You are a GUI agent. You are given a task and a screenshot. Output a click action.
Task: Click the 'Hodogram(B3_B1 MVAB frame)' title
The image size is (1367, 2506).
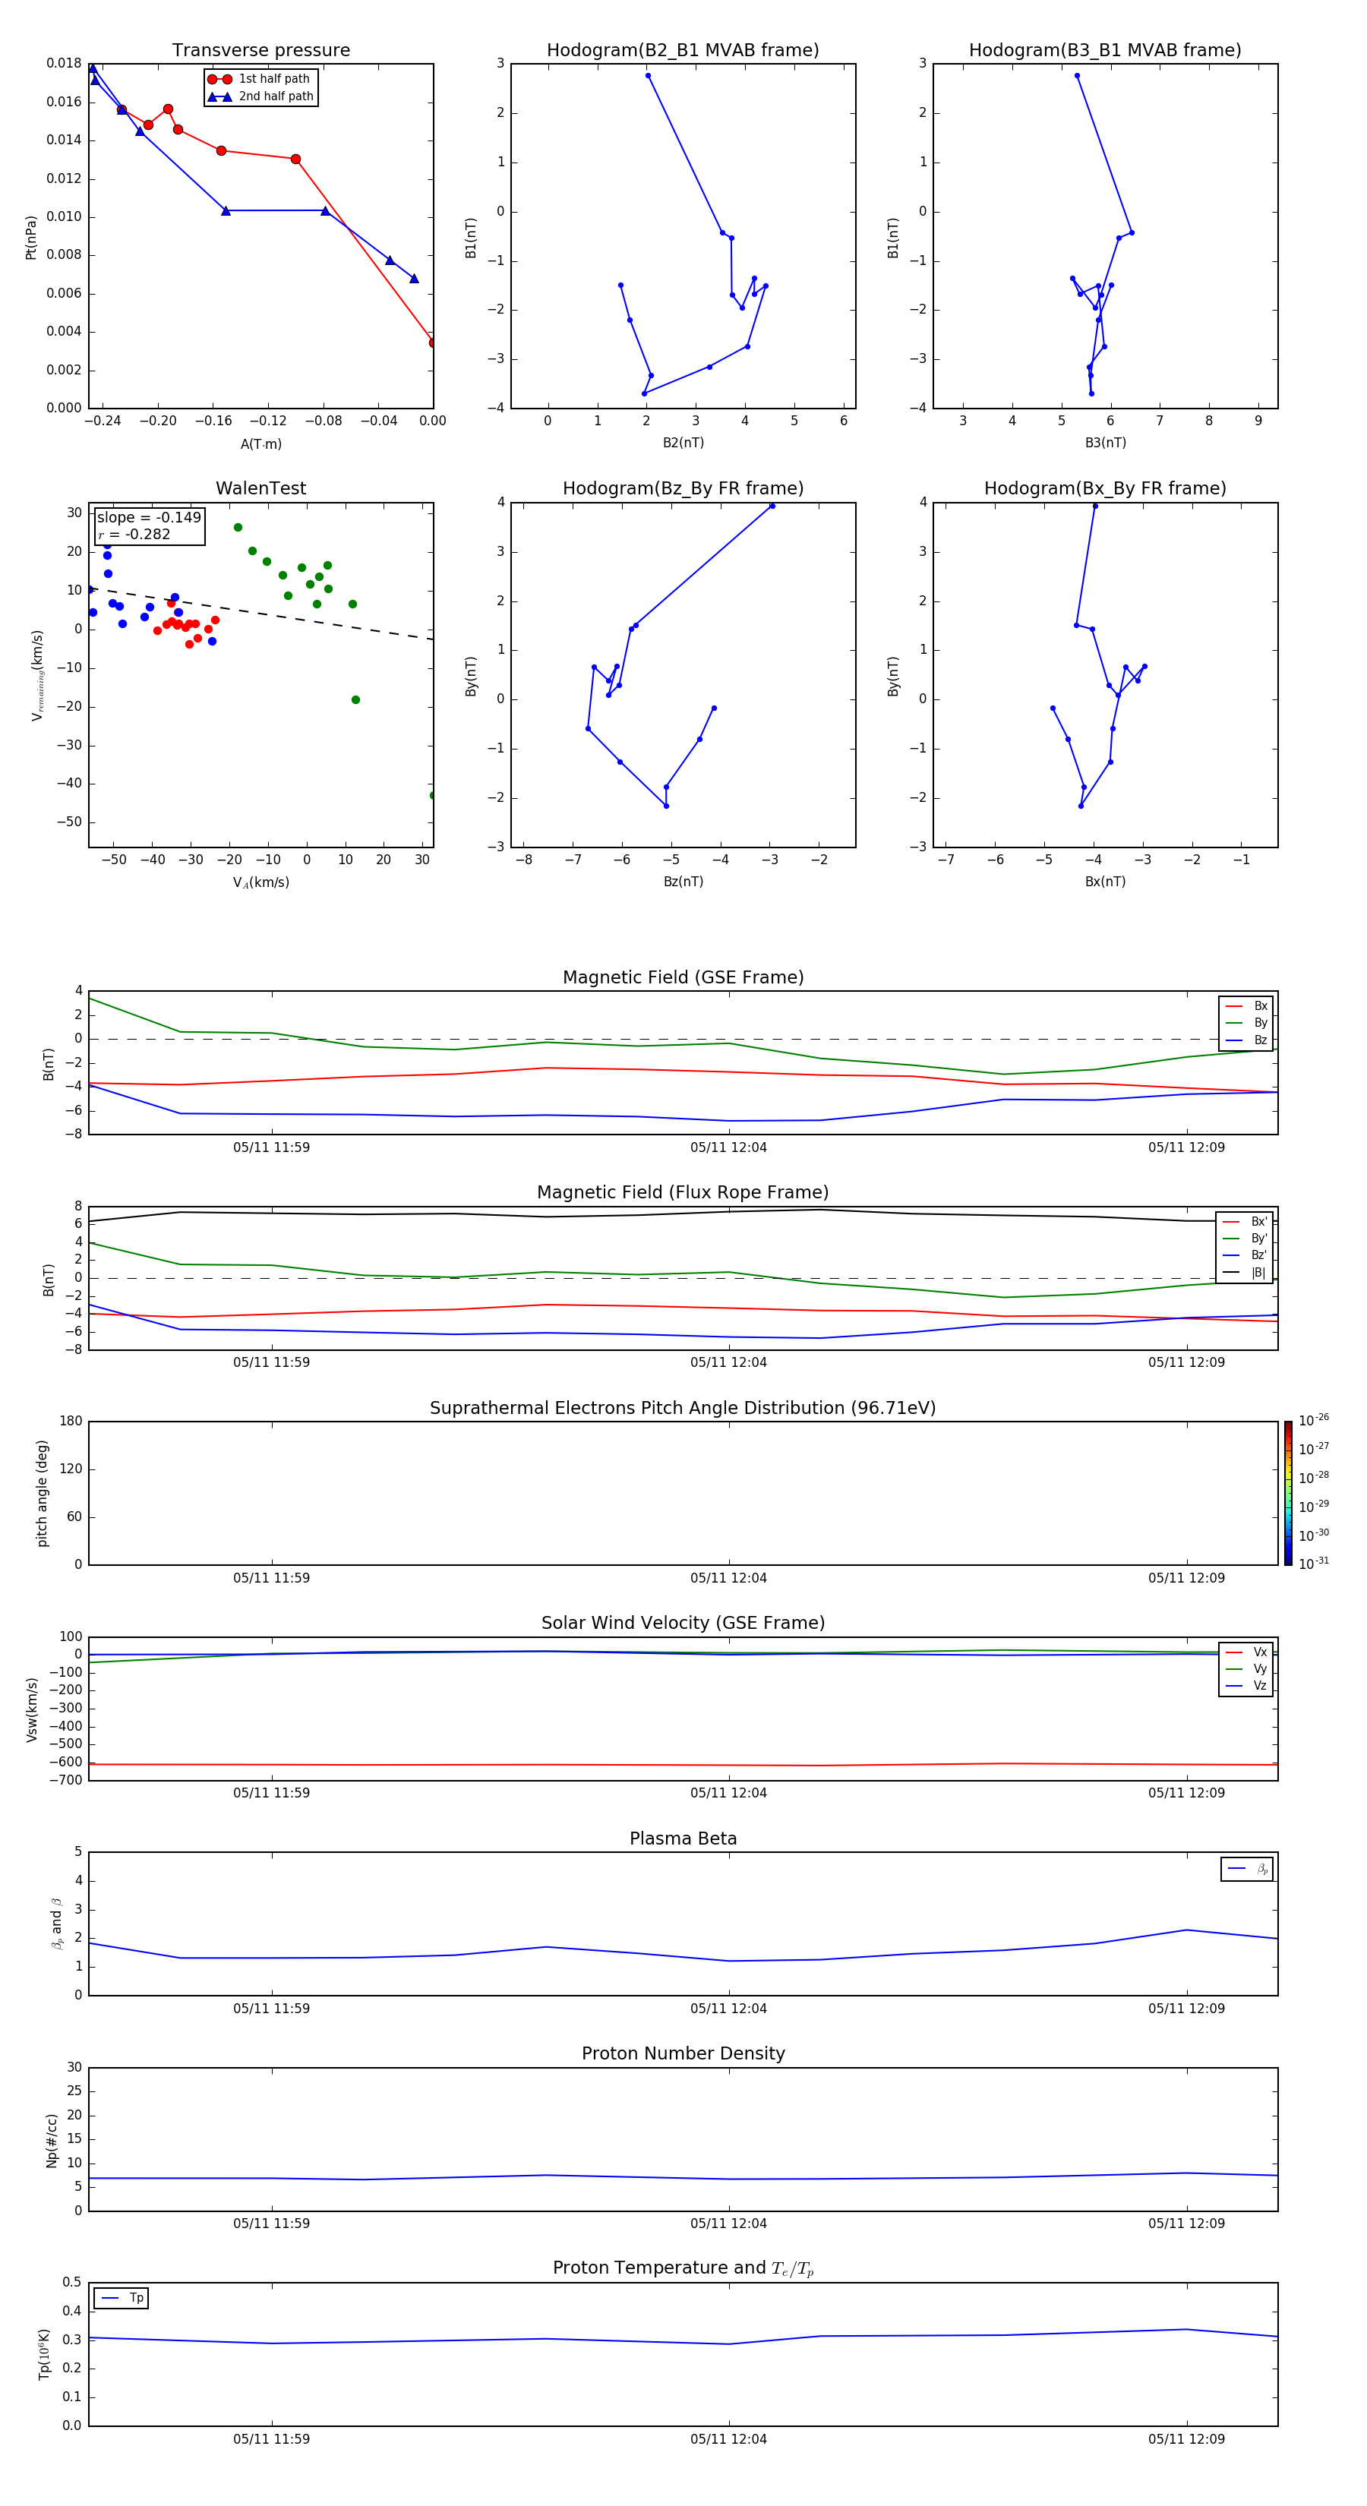pos(1105,51)
